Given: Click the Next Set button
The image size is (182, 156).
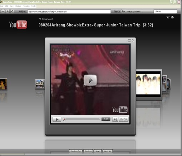Looking at the screenshot, I should [x=108, y=151].
